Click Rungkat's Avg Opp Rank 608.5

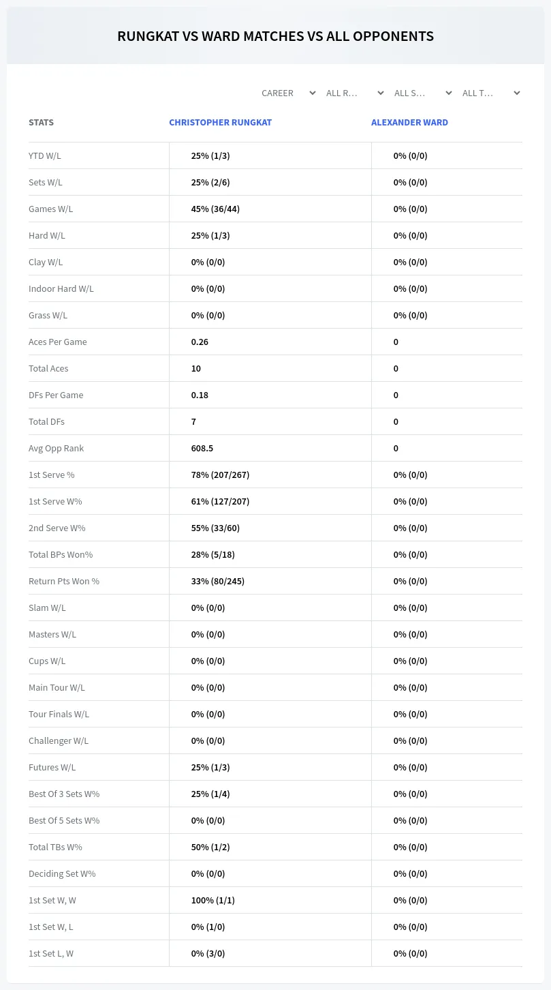click(203, 448)
